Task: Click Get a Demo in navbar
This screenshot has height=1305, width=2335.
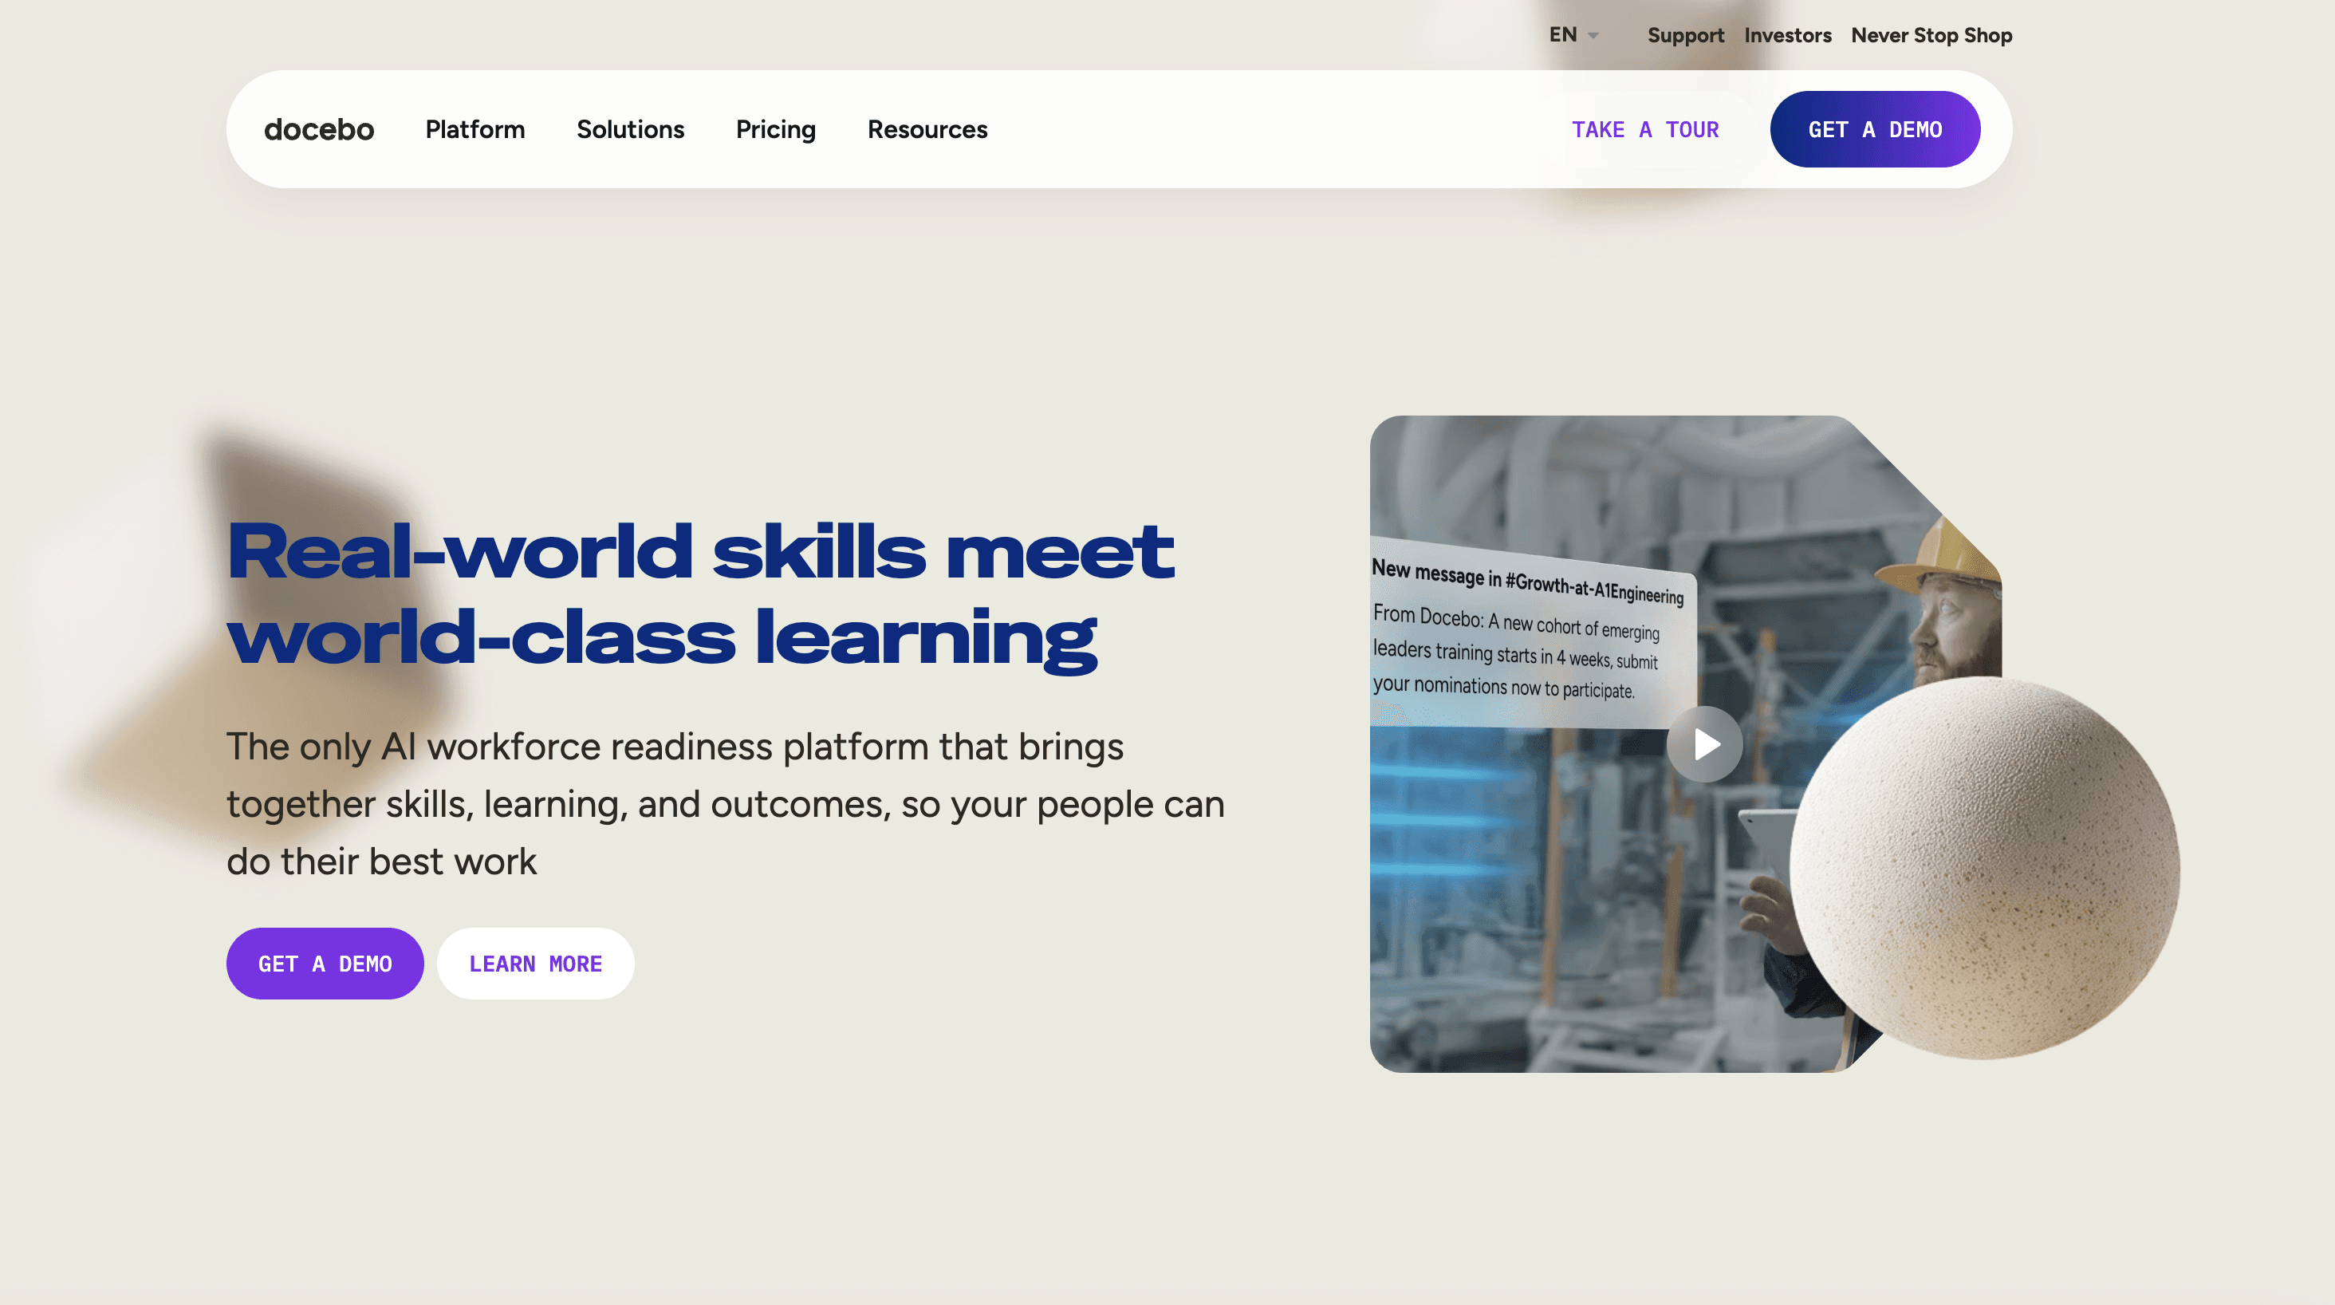Action: 1875,130
